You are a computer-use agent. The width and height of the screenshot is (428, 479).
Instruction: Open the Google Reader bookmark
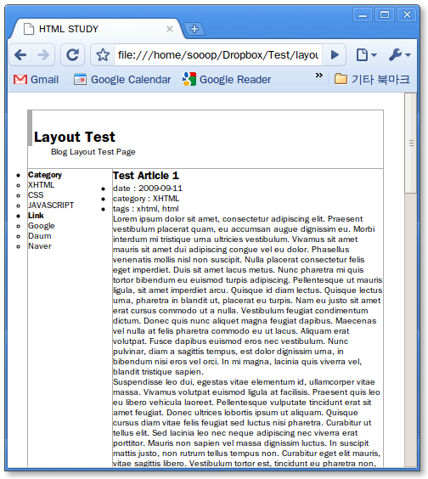tap(227, 80)
